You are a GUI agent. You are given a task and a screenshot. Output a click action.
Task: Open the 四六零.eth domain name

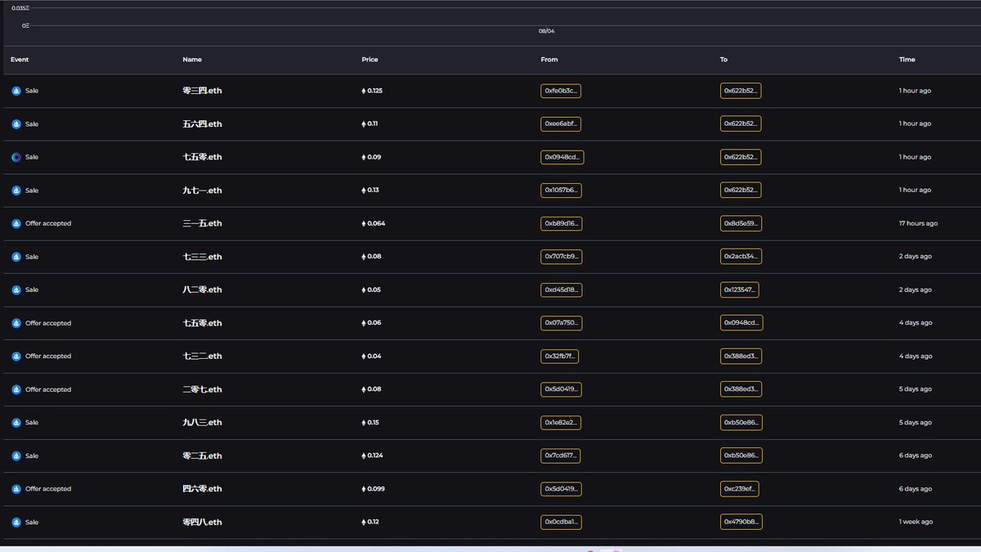202,489
